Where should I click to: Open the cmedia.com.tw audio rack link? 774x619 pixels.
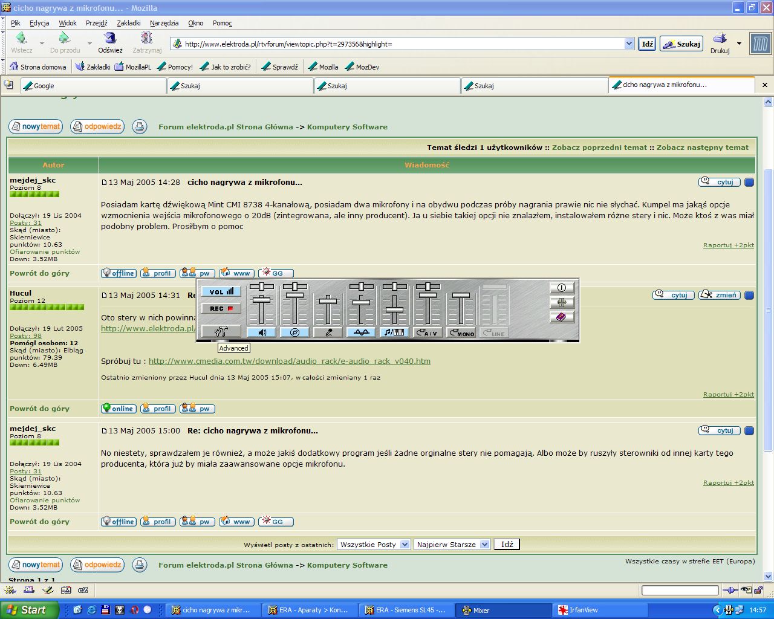[289, 361]
